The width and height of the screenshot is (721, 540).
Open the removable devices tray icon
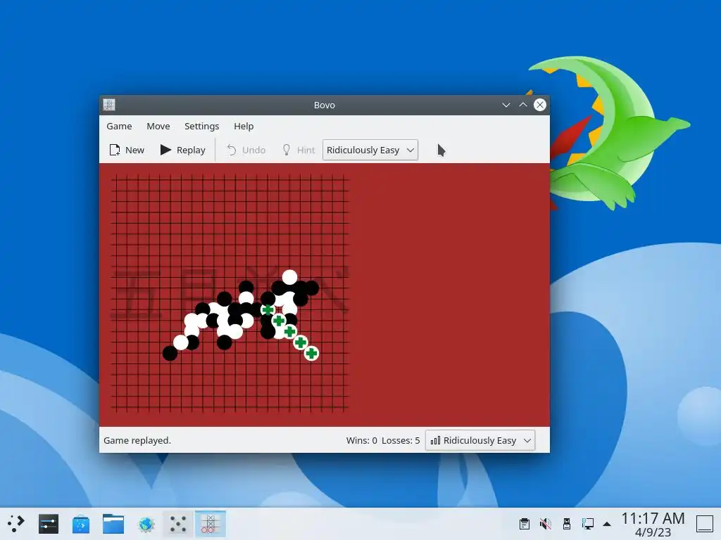coord(567,523)
